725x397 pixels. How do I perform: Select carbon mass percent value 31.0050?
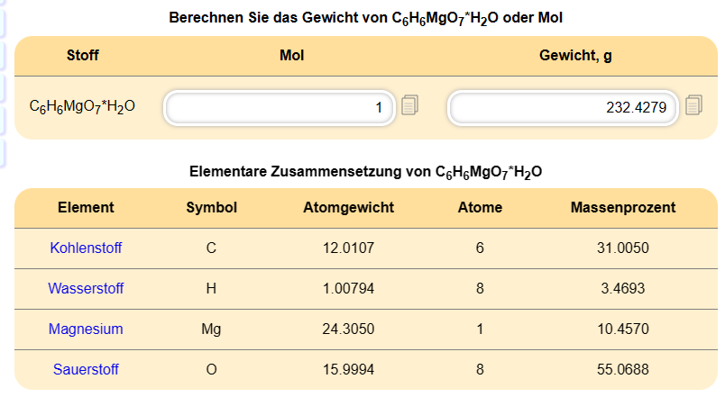click(x=623, y=248)
